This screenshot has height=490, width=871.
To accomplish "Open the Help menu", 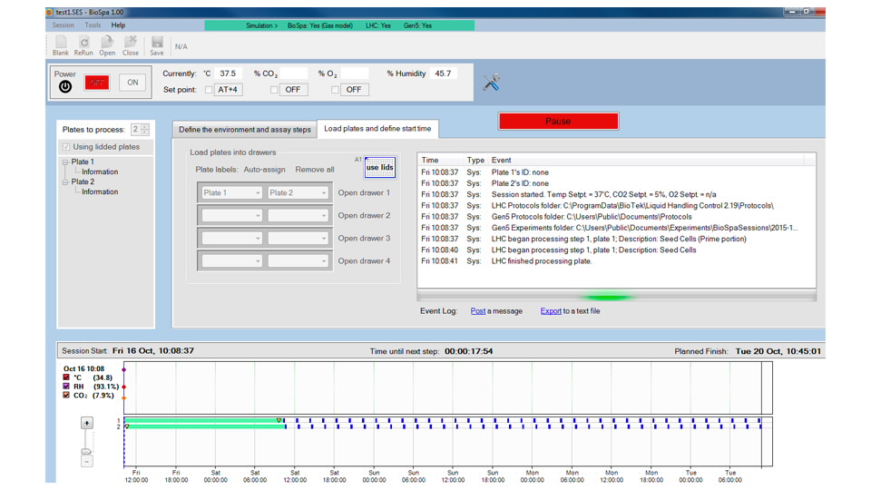I will point(118,25).
